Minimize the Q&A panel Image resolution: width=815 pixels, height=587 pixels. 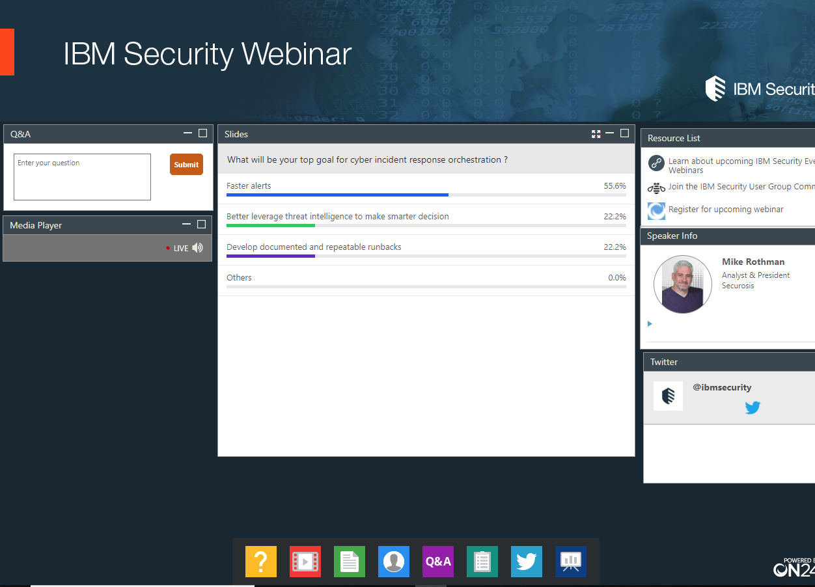coord(187,133)
